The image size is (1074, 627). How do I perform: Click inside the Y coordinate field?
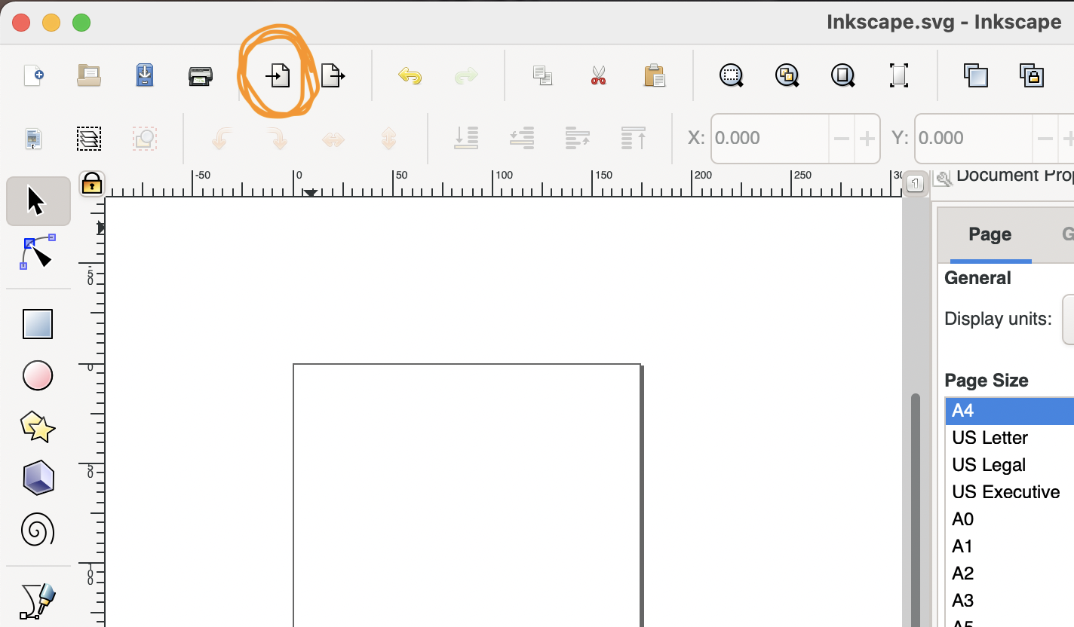coord(973,139)
